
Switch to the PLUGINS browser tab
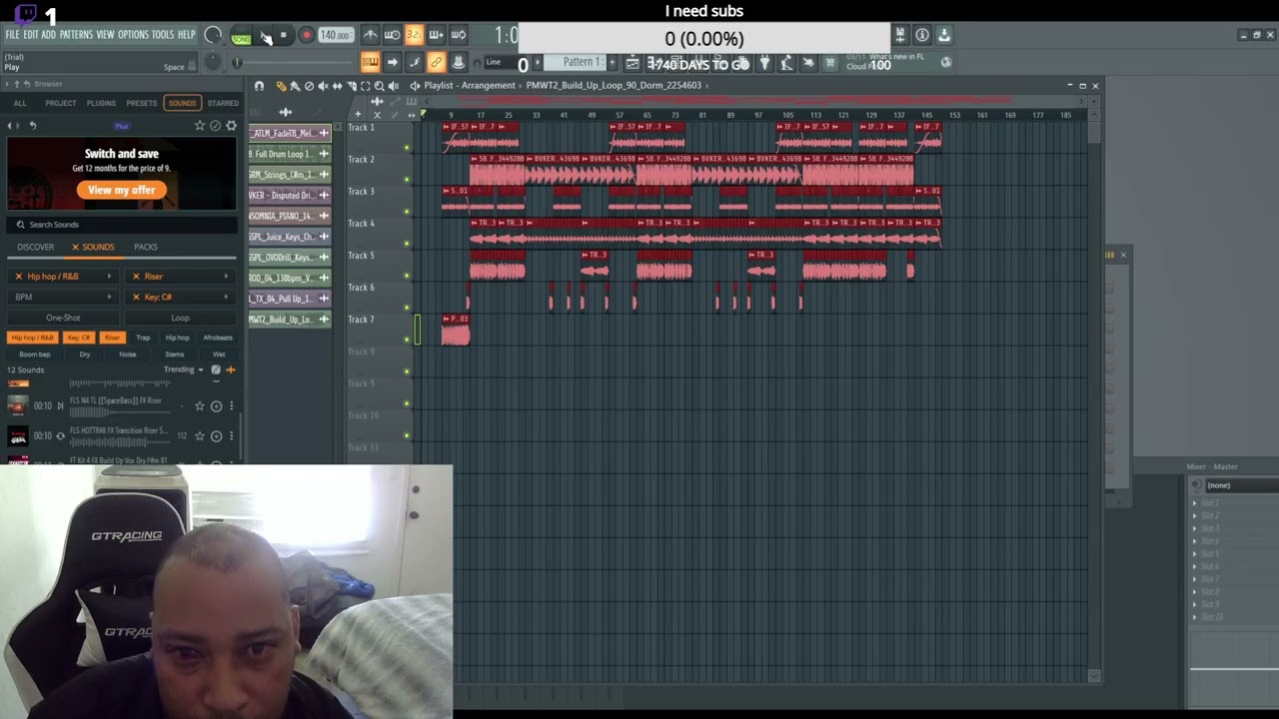pyautogui.click(x=101, y=103)
